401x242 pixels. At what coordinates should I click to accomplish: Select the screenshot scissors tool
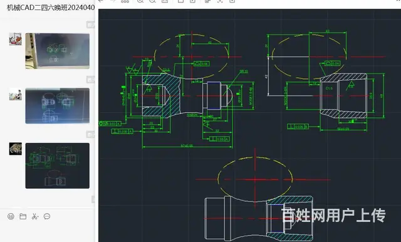click(x=35, y=216)
